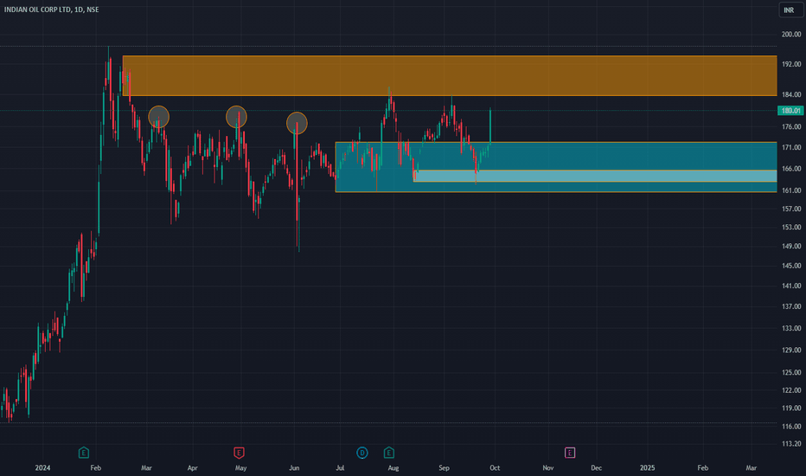This screenshot has height=476, width=806.
Task: Click the Apr time axis label
Action: [192, 467]
